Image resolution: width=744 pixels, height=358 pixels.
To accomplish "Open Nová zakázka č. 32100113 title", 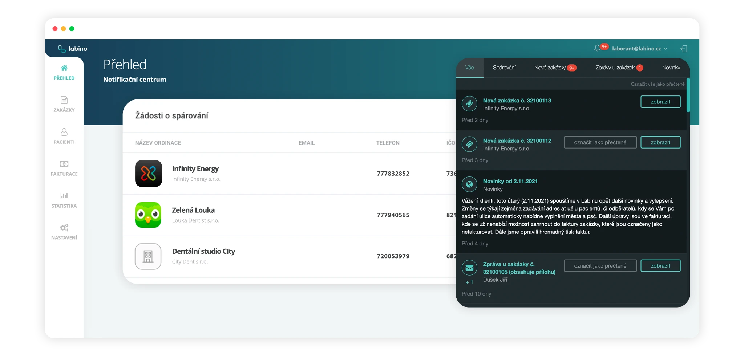I will point(517,101).
